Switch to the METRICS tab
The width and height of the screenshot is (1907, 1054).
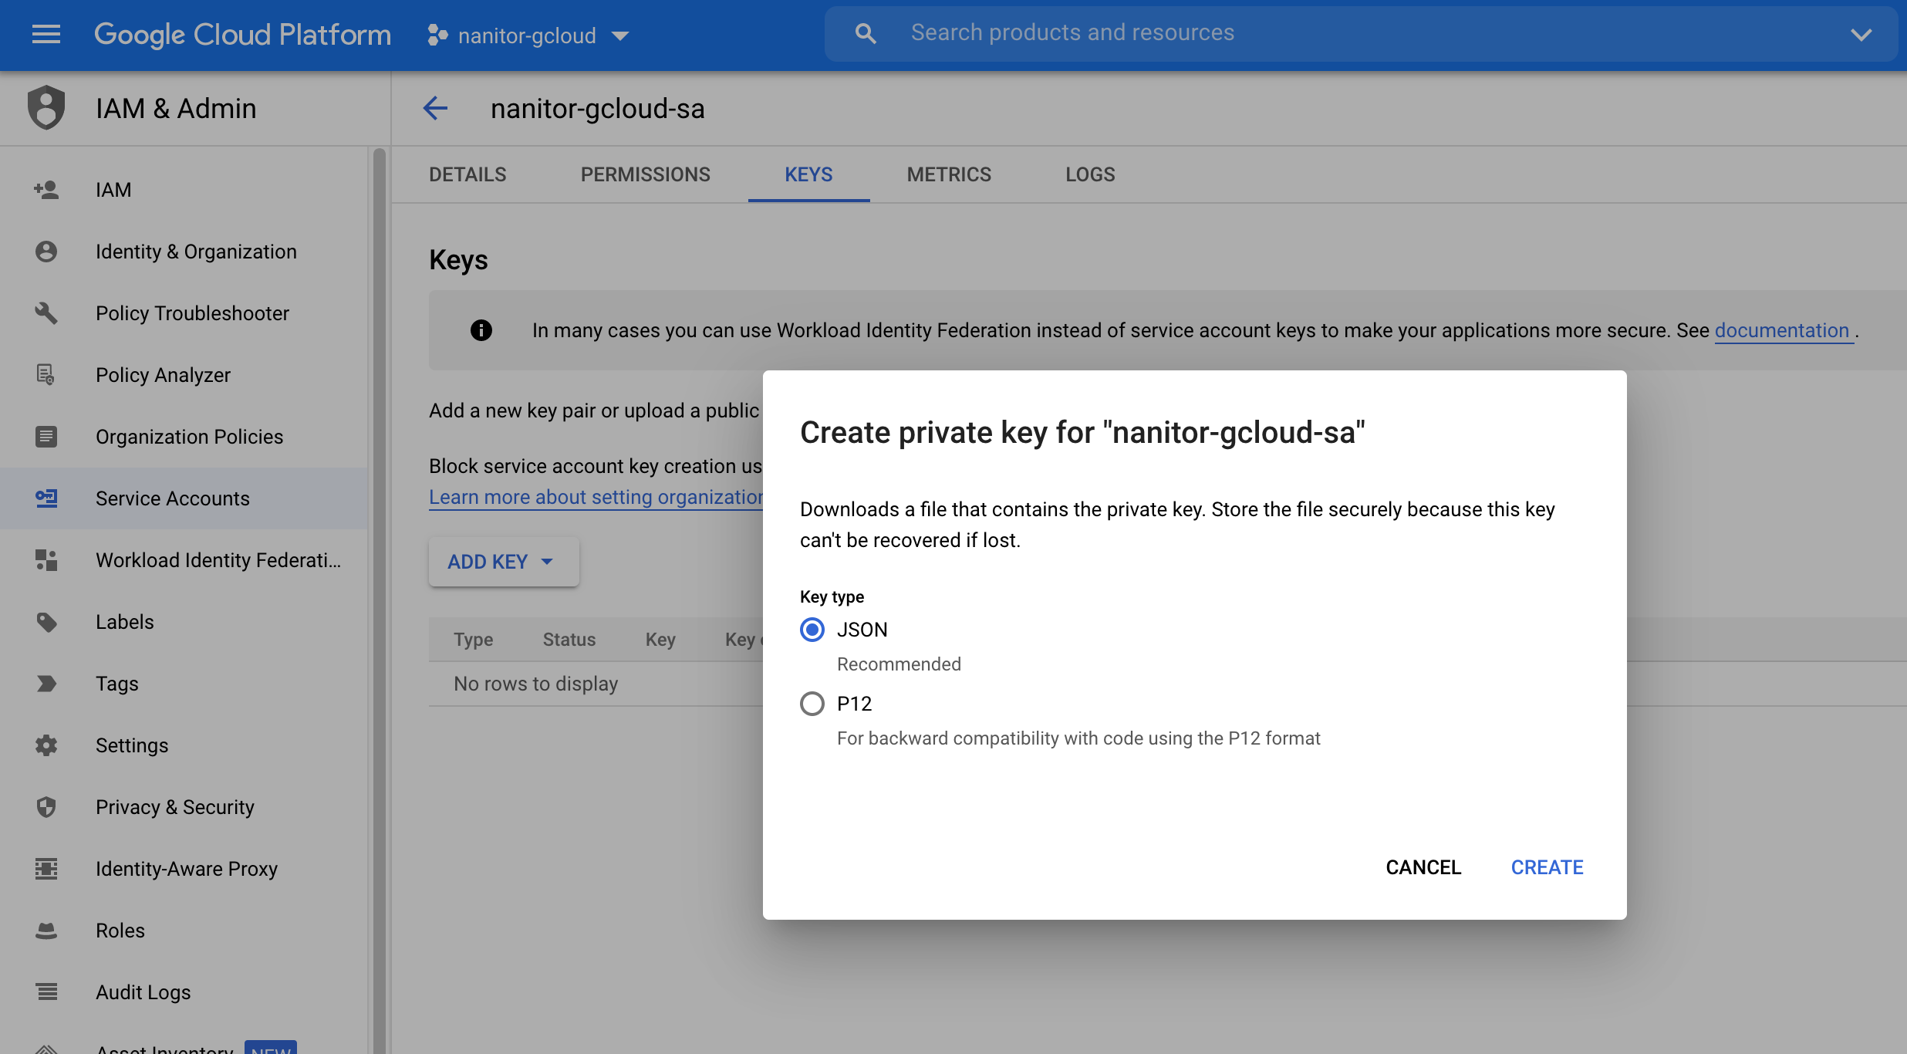(948, 175)
